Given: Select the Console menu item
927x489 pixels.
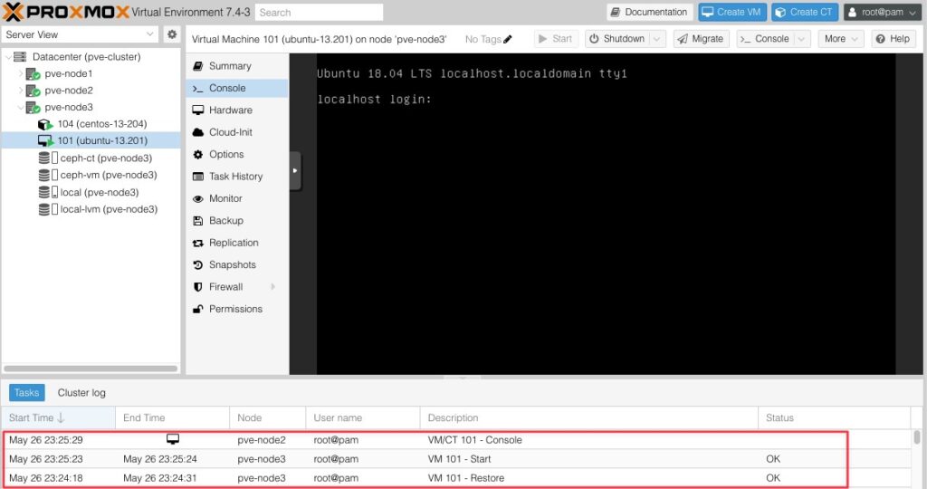Looking at the screenshot, I should pyautogui.click(x=238, y=88).
